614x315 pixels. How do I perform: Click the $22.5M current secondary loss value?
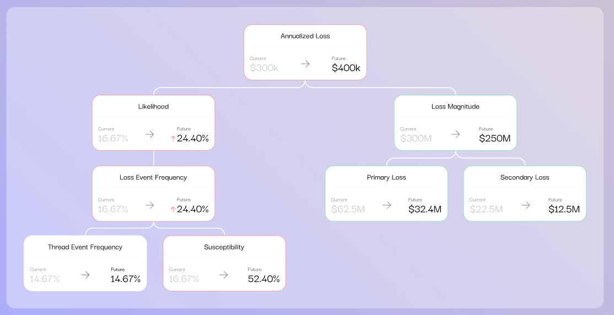point(486,209)
